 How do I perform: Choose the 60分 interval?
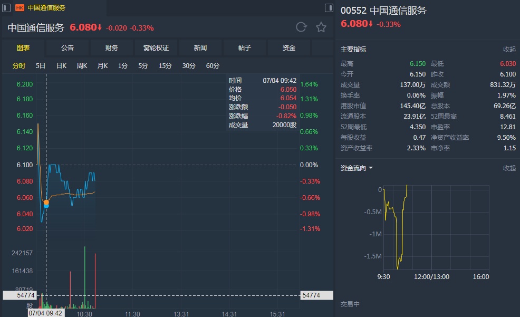[213, 66]
